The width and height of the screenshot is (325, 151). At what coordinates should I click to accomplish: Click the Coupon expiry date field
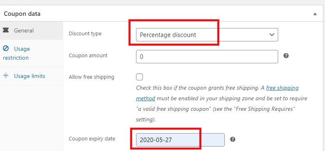(x=180, y=140)
